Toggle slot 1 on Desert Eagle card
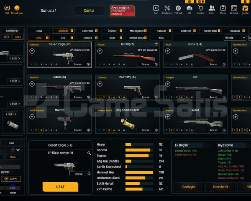This screenshot has width=251, height=201. point(31,64)
